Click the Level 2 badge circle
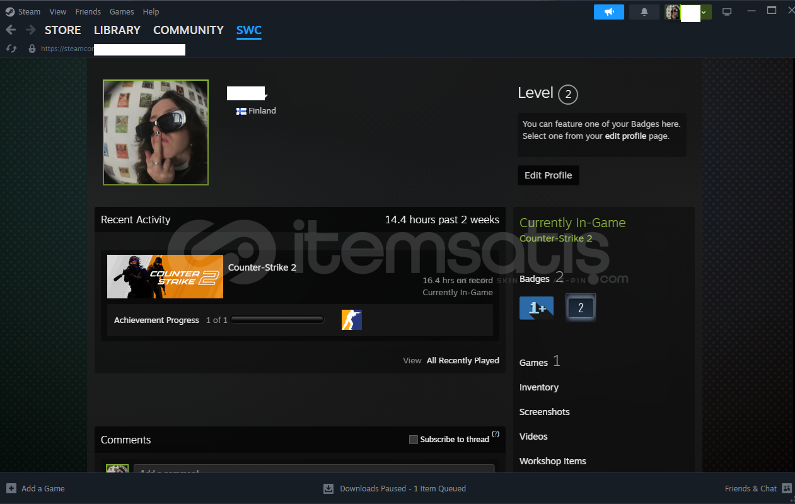This screenshot has height=504, width=795. 568,95
